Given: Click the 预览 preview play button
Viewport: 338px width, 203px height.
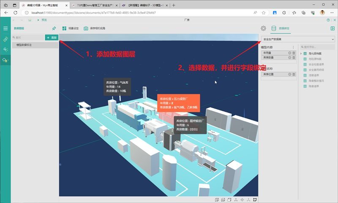Looking at the screenshot, I should click(x=42, y=20).
